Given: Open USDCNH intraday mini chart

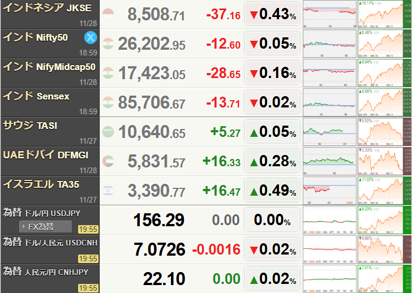Looking at the screenshot, I should point(329,249).
